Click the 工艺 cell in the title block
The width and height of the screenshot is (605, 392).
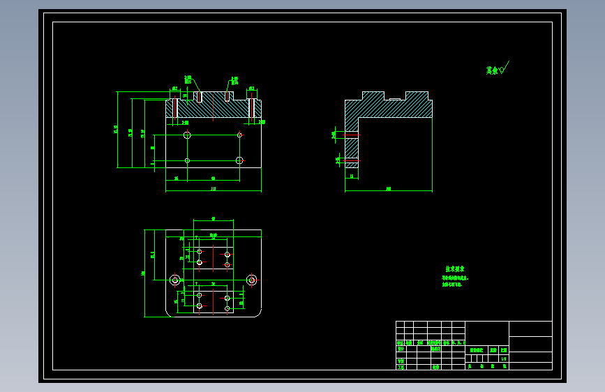click(401, 368)
